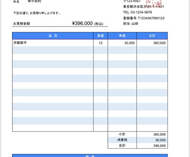Click the postal code 〒123-4567
The height and width of the screenshot is (157, 190).
click(132, 1)
